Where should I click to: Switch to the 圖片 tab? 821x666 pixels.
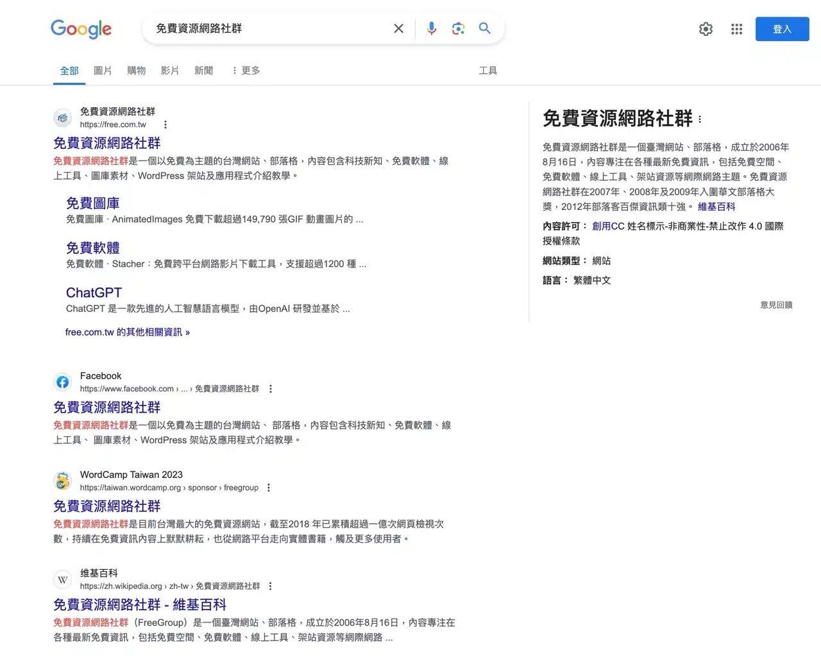[103, 71]
